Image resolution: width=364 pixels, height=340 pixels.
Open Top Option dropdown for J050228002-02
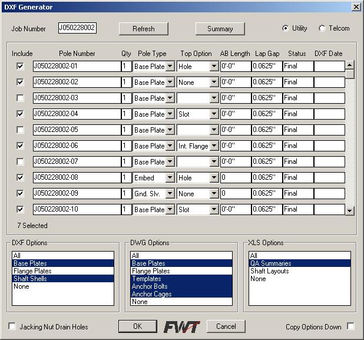(x=214, y=82)
